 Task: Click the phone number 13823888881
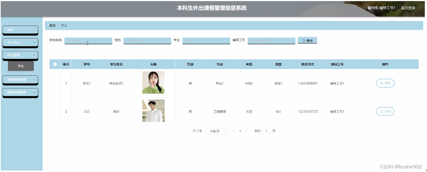tap(308, 83)
